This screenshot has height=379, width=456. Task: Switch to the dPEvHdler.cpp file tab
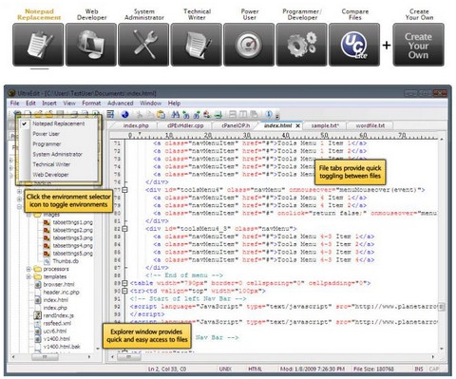(185, 125)
